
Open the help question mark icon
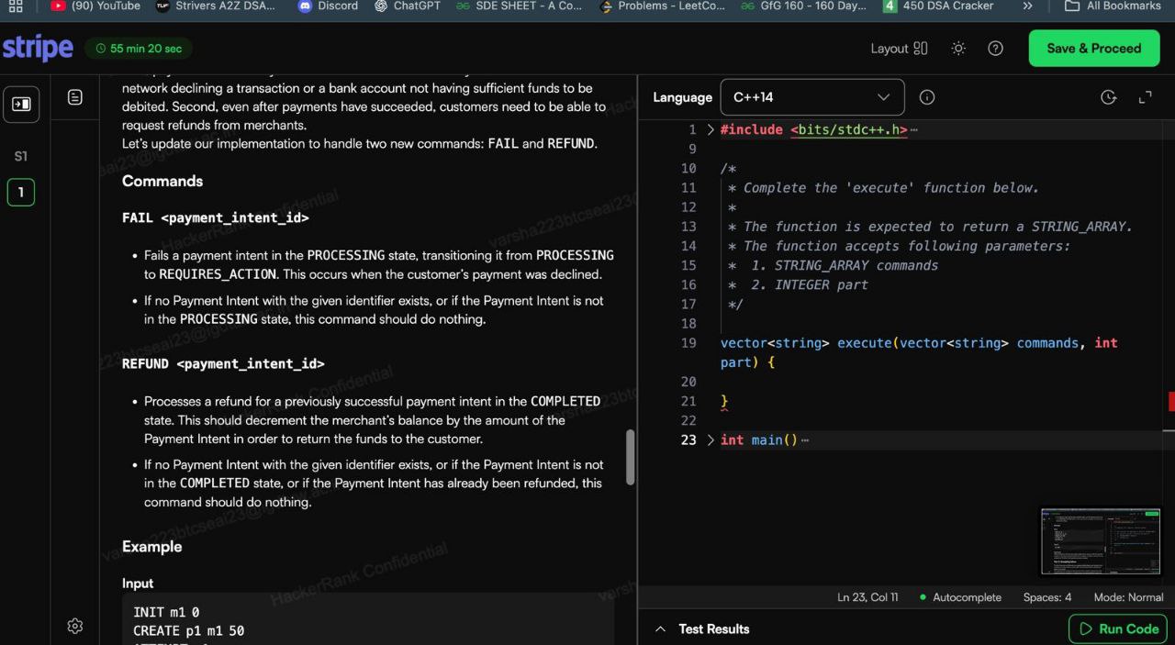click(x=995, y=49)
